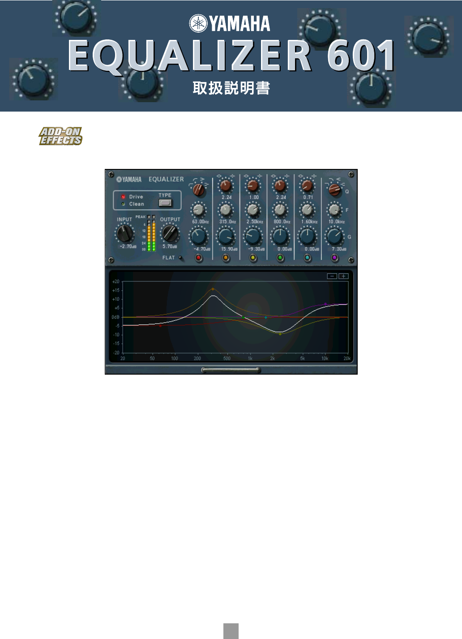The width and height of the screenshot is (462, 639).
Task: Select the Drive mode indicator
Action: click(x=123, y=197)
